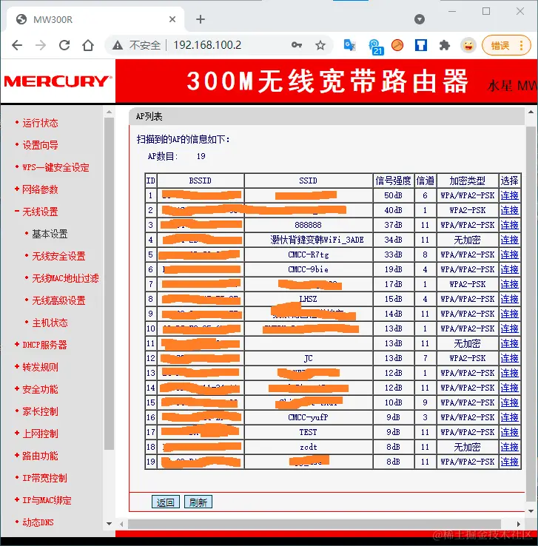Open the profile avatar emoji icon
The width and height of the screenshot is (538, 546).
(x=468, y=45)
